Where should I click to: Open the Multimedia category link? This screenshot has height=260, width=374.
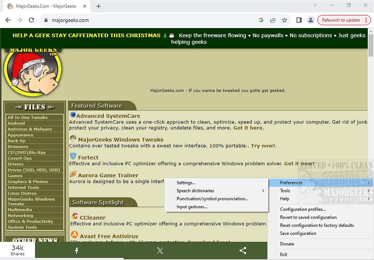coord(20,210)
